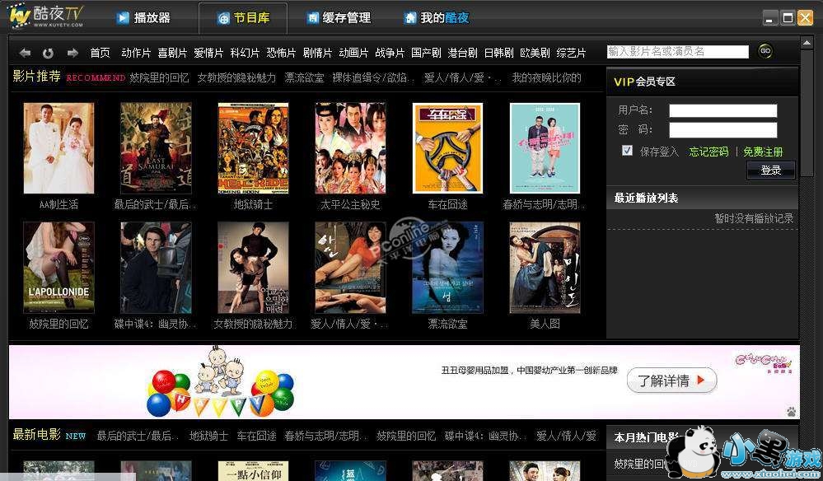This screenshot has width=823, height=481.
Task: Open the 我的酷夜 tab
Action: (x=436, y=18)
